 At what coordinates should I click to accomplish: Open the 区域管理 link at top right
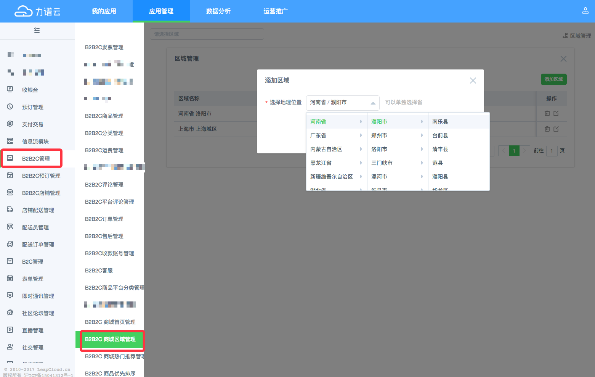pos(577,35)
